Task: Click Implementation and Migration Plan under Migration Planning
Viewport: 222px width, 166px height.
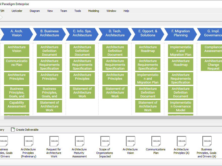Action: [x=181, y=51]
